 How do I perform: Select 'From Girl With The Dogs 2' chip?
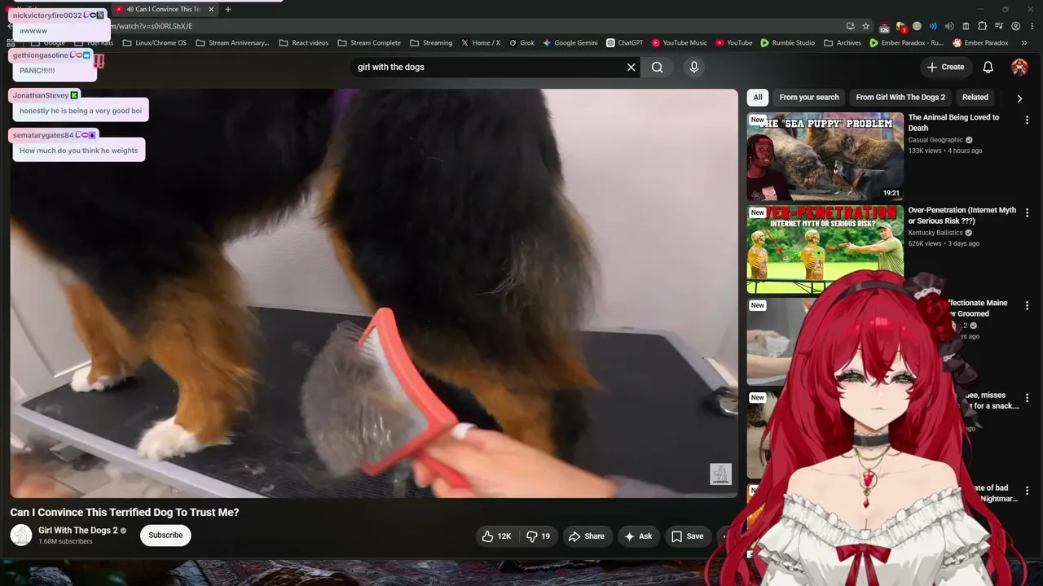(900, 98)
